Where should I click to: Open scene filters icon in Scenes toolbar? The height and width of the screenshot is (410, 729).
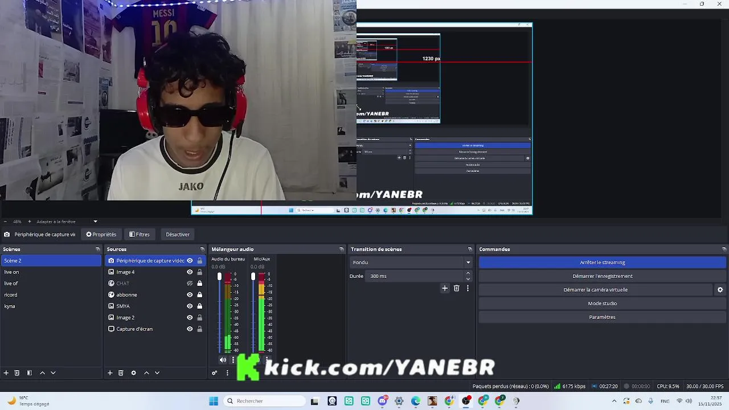(x=30, y=373)
